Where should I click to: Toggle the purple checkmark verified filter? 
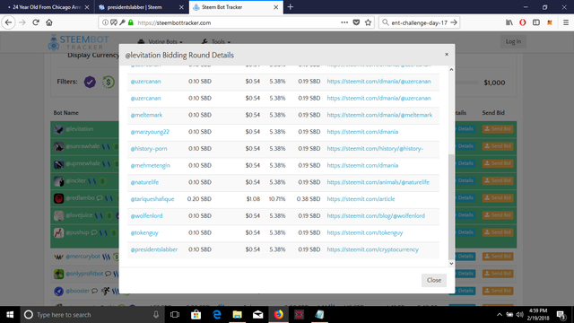tap(90, 82)
